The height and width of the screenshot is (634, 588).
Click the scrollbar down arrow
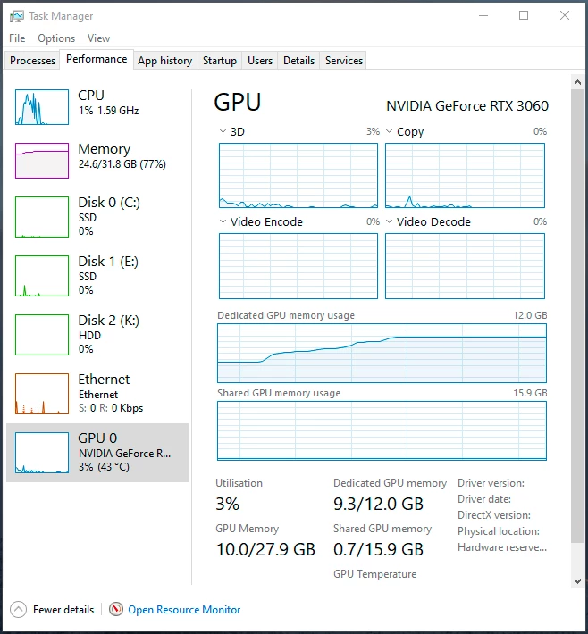[577, 581]
